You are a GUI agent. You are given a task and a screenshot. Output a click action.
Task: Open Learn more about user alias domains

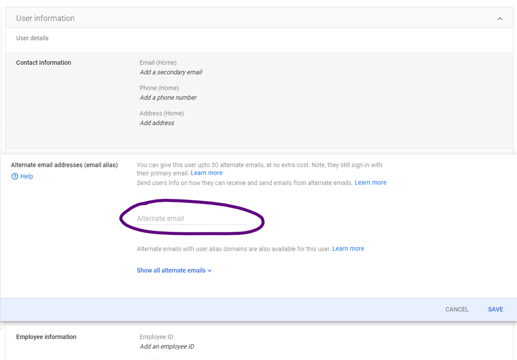(x=348, y=249)
